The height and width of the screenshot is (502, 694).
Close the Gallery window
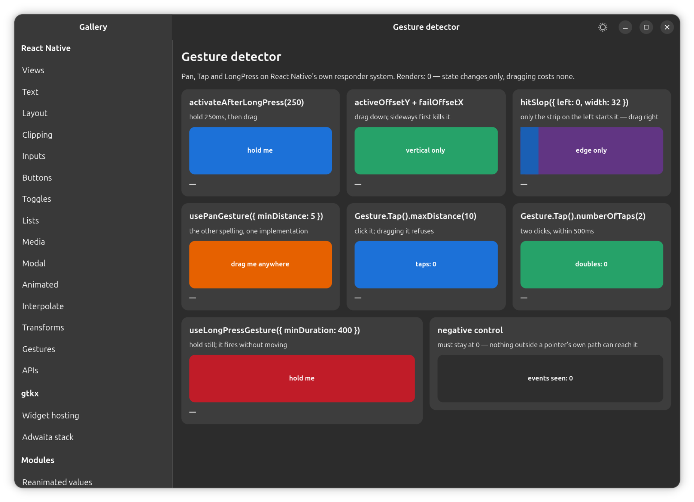pyautogui.click(x=667, y=27)
